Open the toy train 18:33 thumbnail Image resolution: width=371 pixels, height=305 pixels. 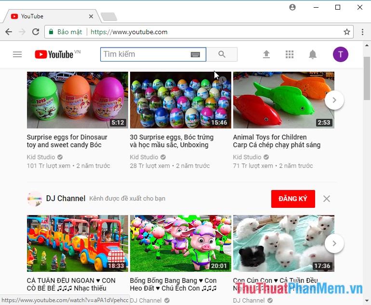[78, 243]
